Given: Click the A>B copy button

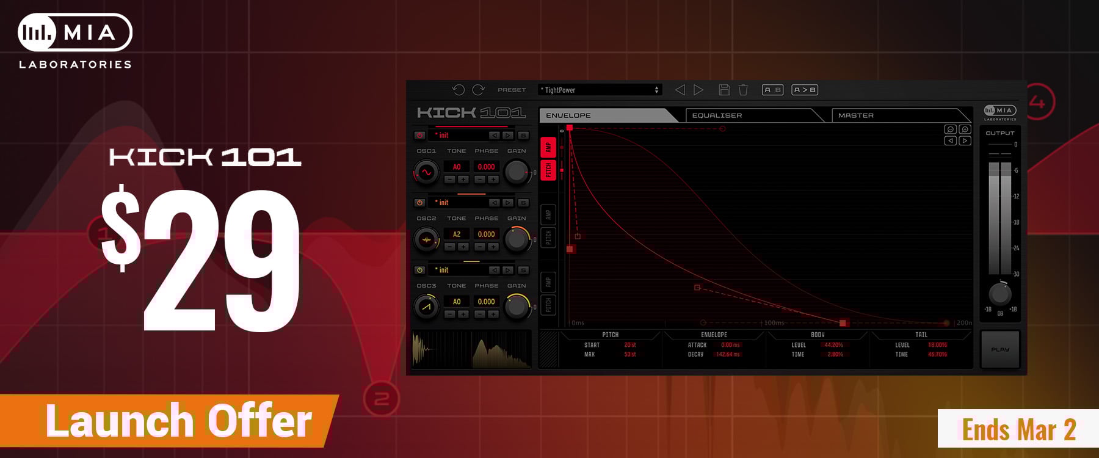Looking at the screenshot, I should pos(804,90).
